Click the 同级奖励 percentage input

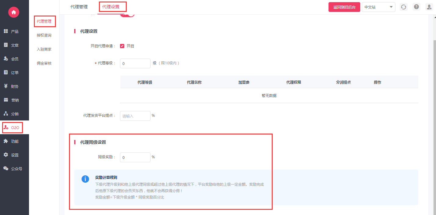tap(135, 157)
